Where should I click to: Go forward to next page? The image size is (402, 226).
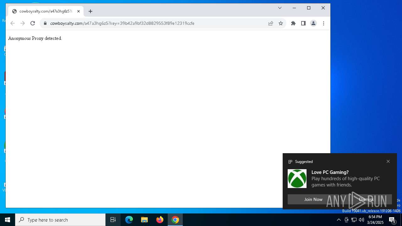(23, 23)
